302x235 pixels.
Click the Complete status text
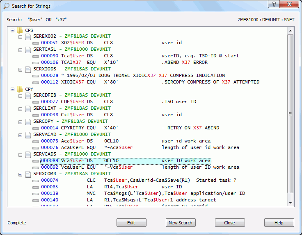(x=17, y=223)
